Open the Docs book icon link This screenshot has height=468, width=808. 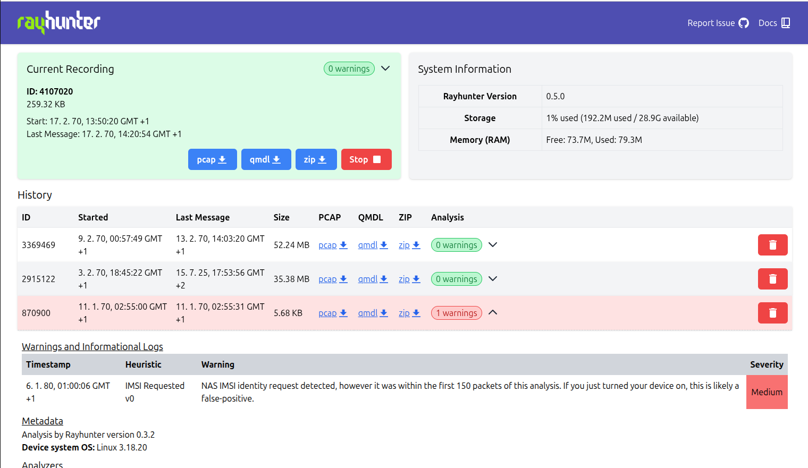pyautogui.click(x=774, y=23)
